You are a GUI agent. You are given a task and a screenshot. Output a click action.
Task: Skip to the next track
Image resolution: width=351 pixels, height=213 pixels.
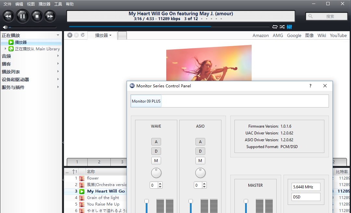50,16
